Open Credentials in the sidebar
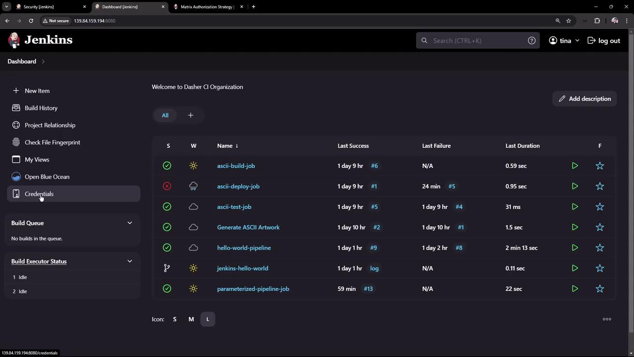This screenshot has width=634, height=357. coord(39,194)
